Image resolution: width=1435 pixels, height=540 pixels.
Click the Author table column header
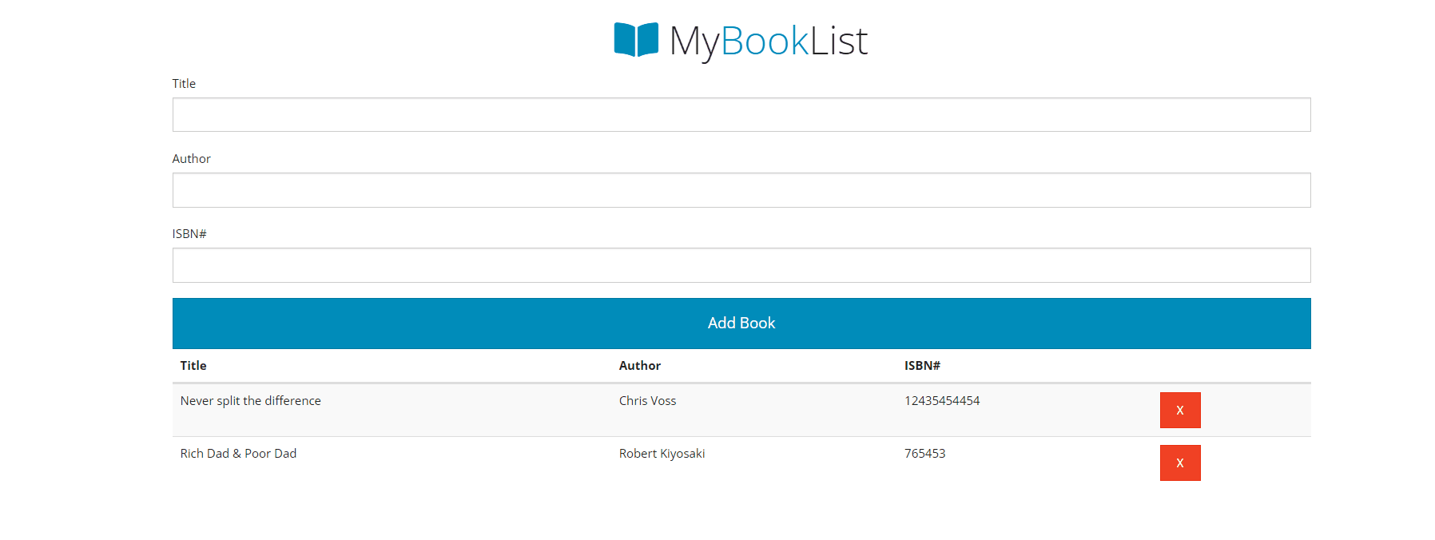pos(640,366)
